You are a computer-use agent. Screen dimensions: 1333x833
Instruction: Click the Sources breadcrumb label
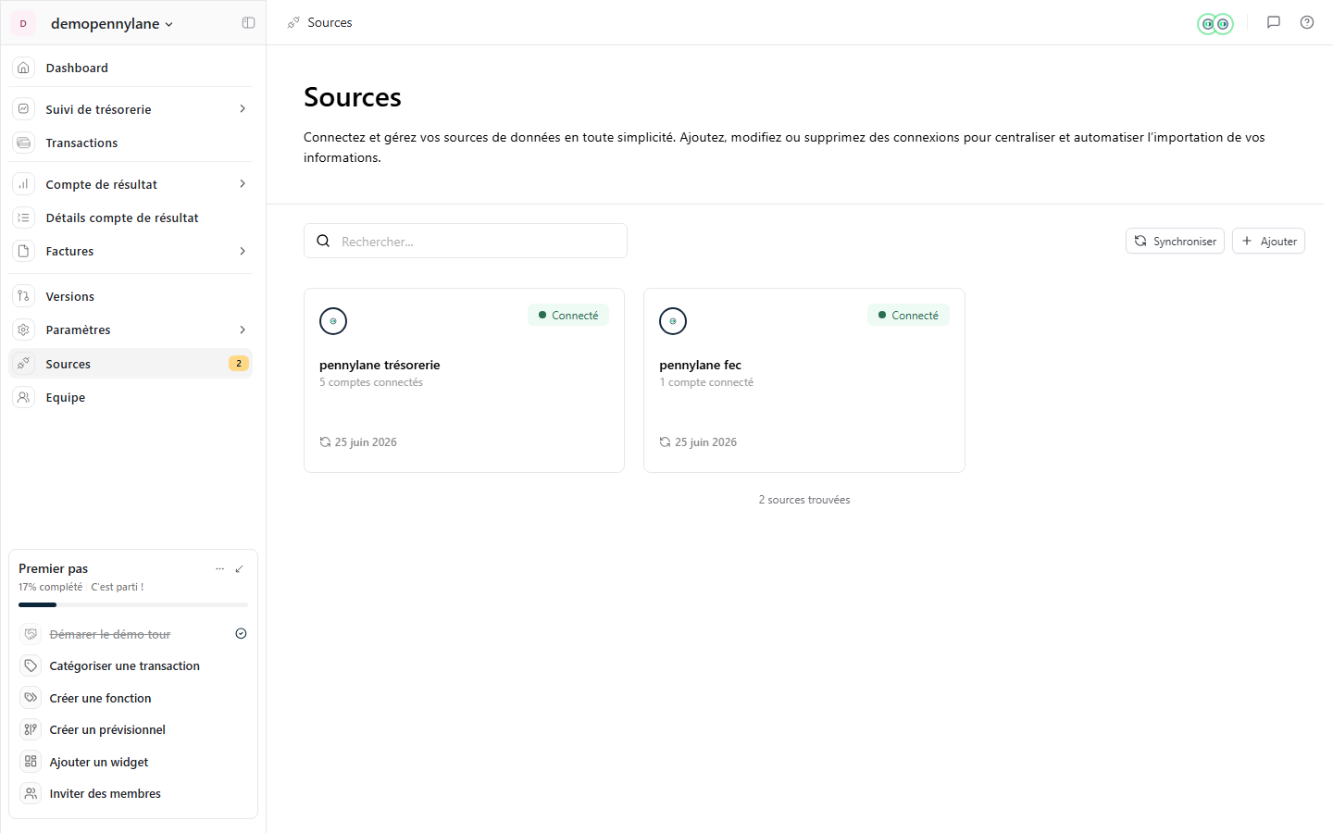[x=330, y=22]
